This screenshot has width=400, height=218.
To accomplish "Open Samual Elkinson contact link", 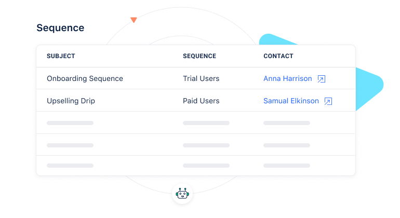I will coord(291,101).
